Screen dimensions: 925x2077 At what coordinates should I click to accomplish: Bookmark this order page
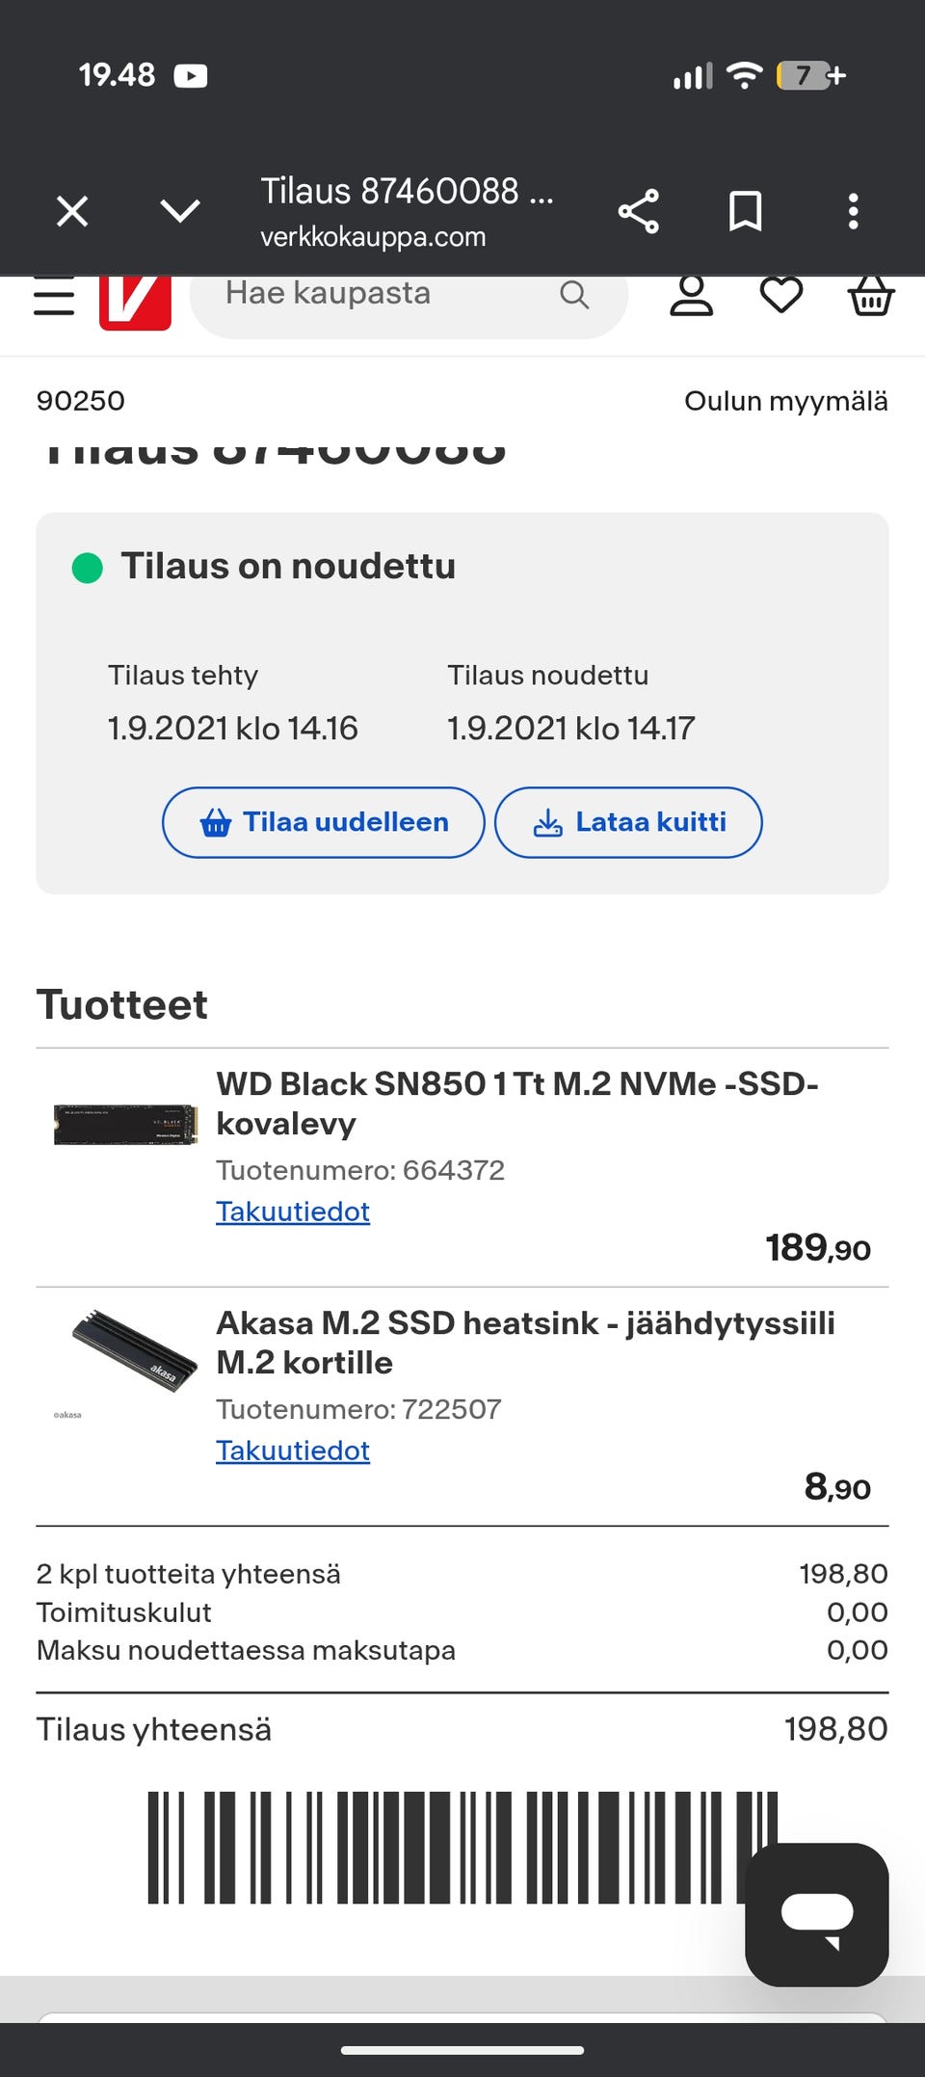point(746,211)
